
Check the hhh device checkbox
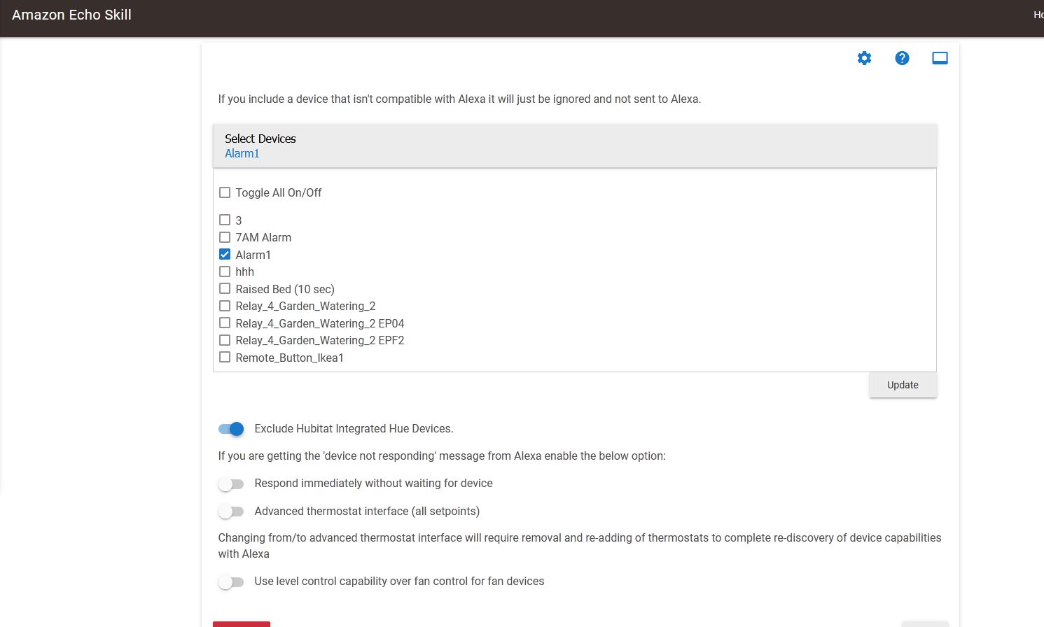coord(225,272)
